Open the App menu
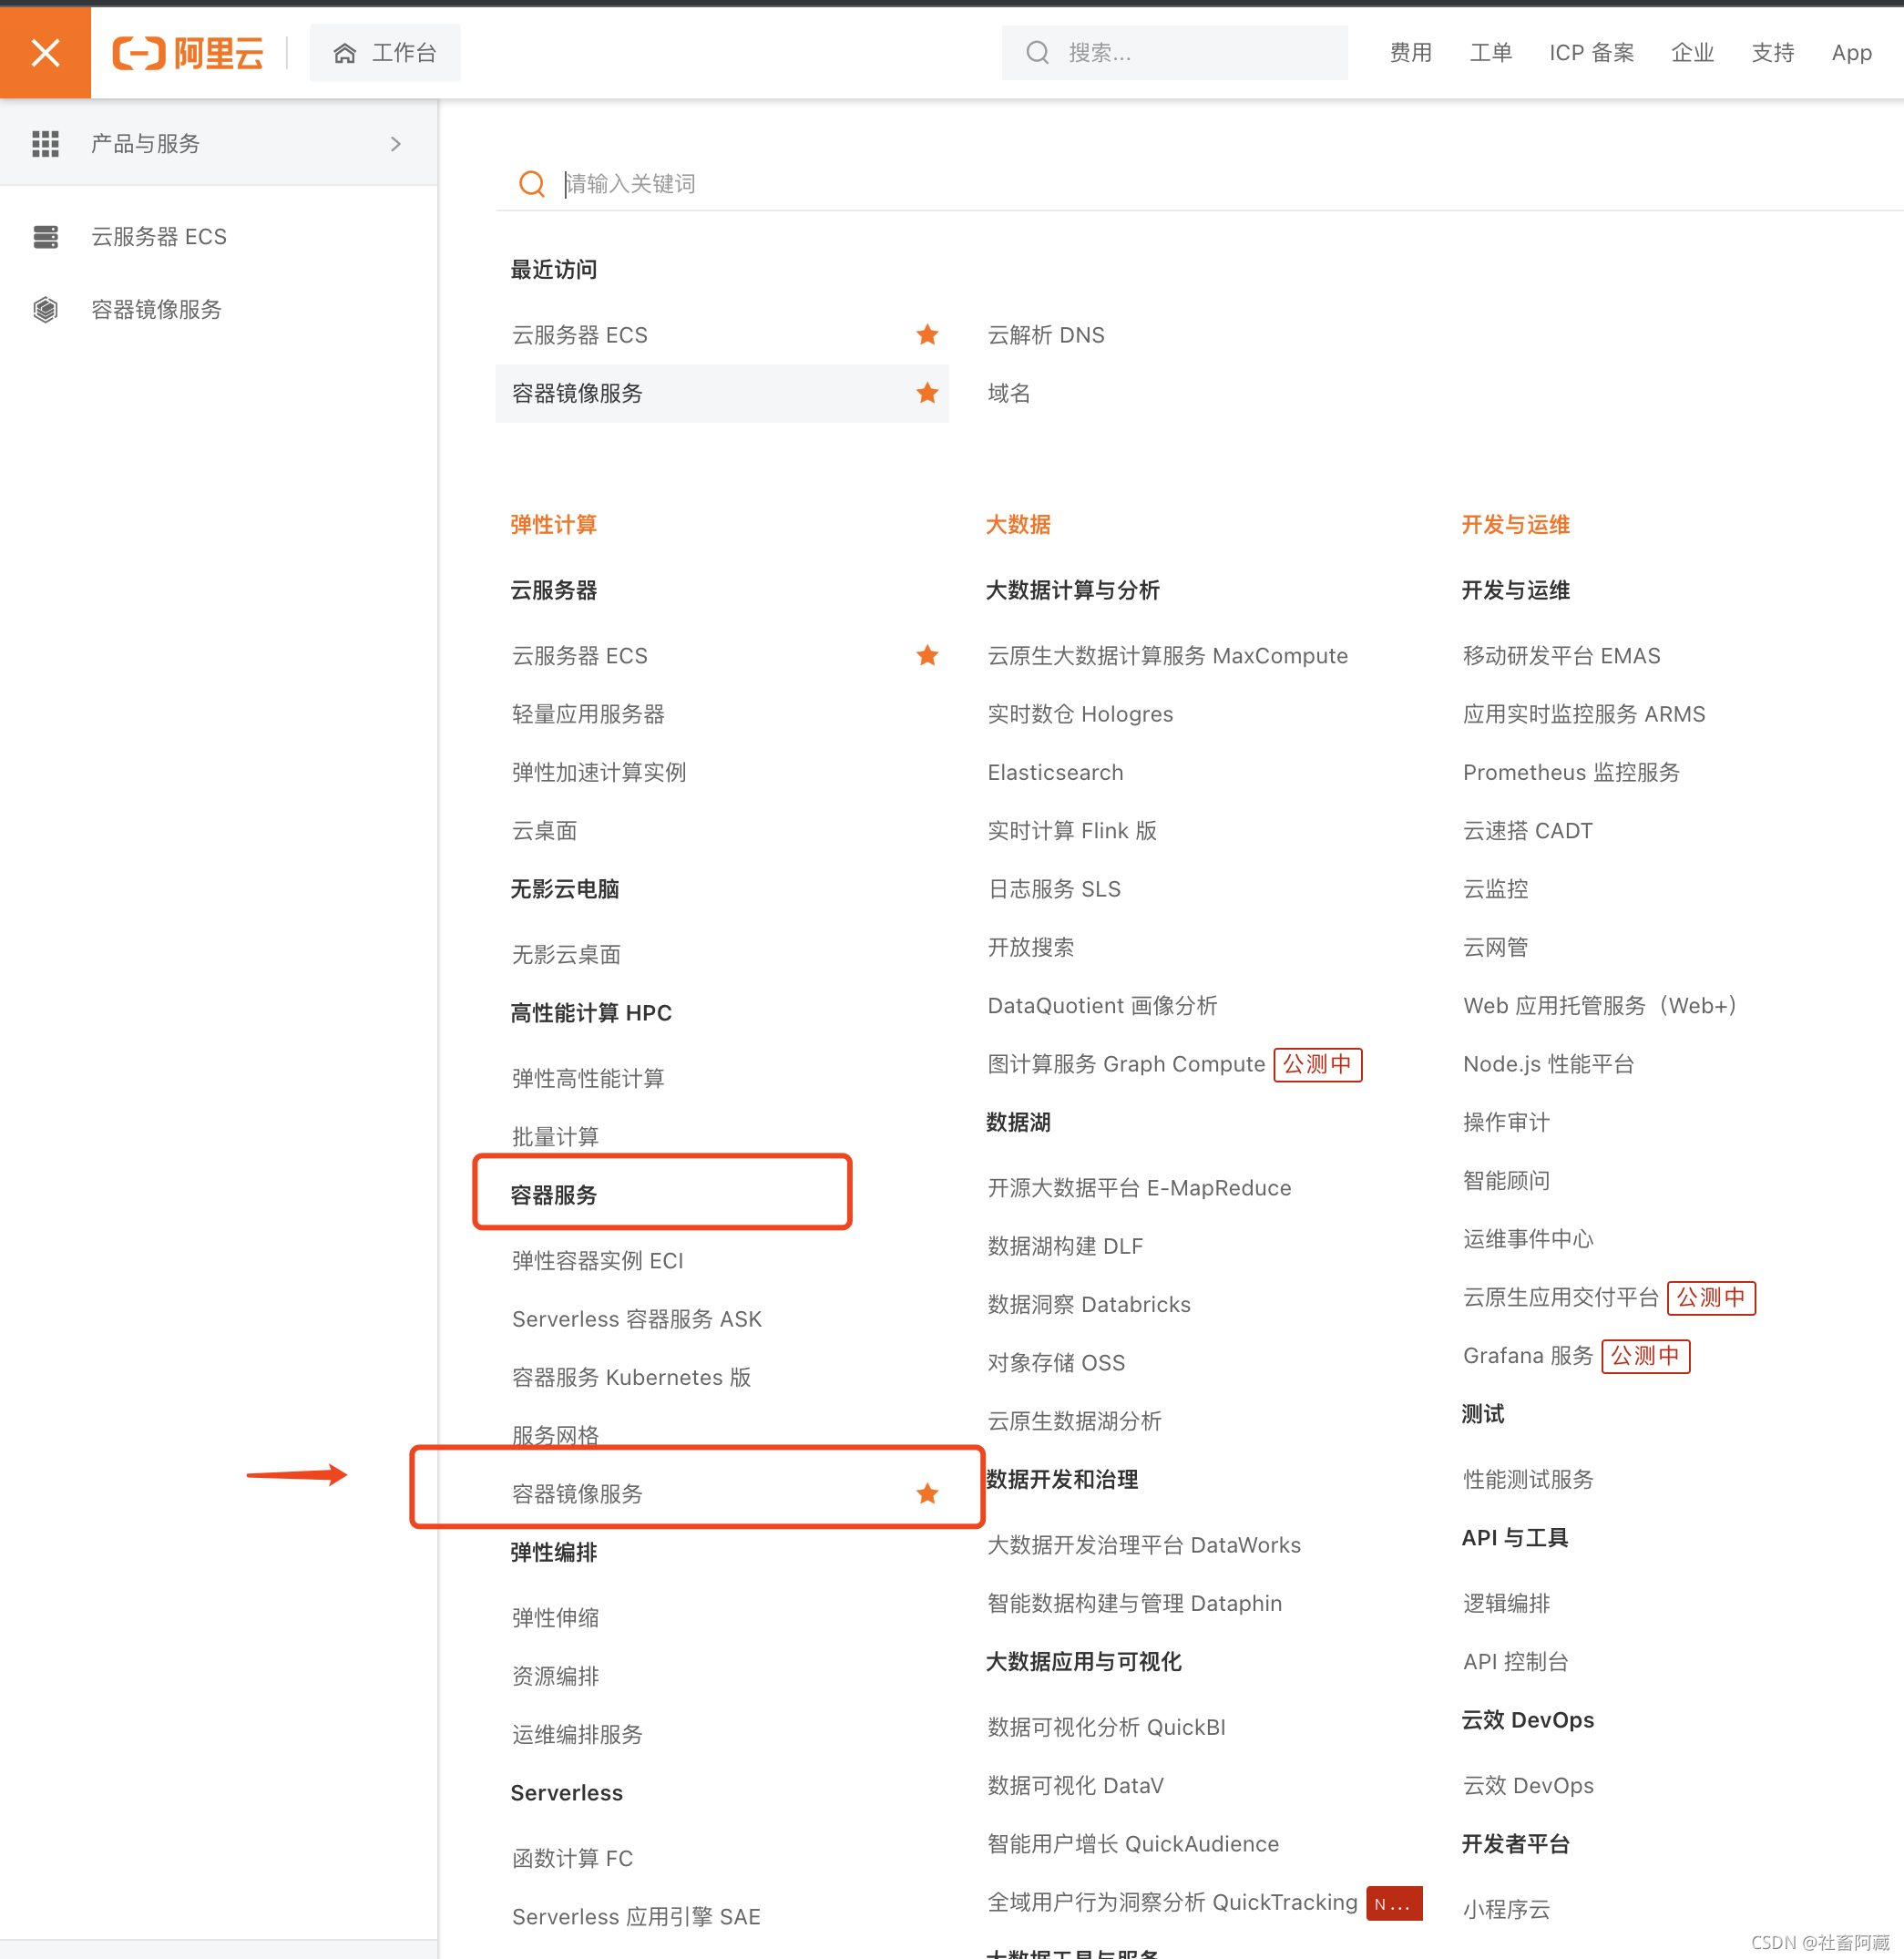This screenshot has width=1904, height=1959. [1851, 53]
